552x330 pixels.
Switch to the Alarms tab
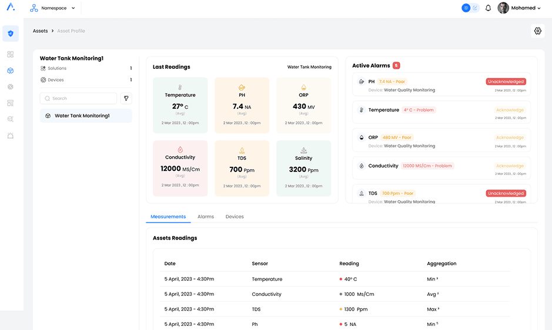tap(205, 217)
